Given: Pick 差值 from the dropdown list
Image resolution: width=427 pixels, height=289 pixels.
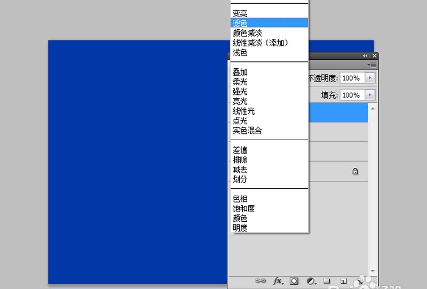Looking at the screenshot, I should tap(269, 150).
